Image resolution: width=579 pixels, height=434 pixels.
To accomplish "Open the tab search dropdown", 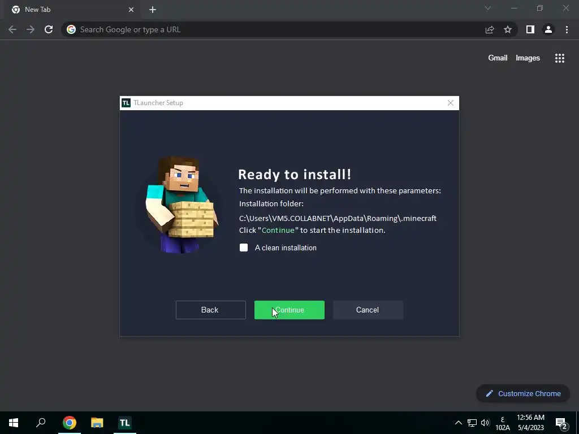I will (x=488, y=8).
